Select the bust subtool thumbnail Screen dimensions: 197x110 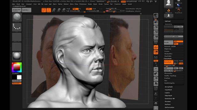point(169,16)
